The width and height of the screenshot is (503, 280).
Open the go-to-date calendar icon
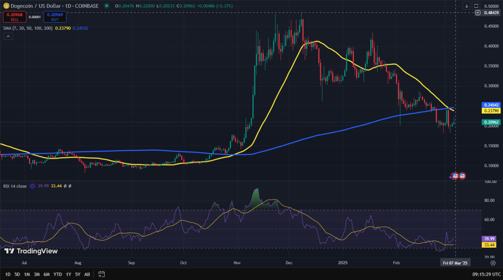tap(101, 274)
